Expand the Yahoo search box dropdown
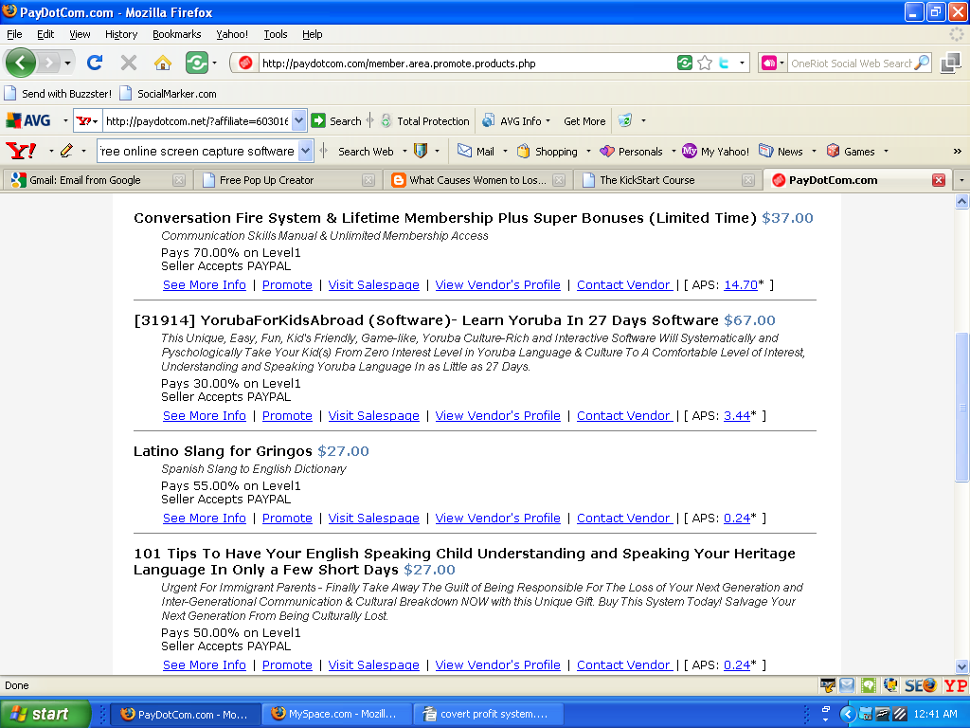 click(x=305, y=151)
